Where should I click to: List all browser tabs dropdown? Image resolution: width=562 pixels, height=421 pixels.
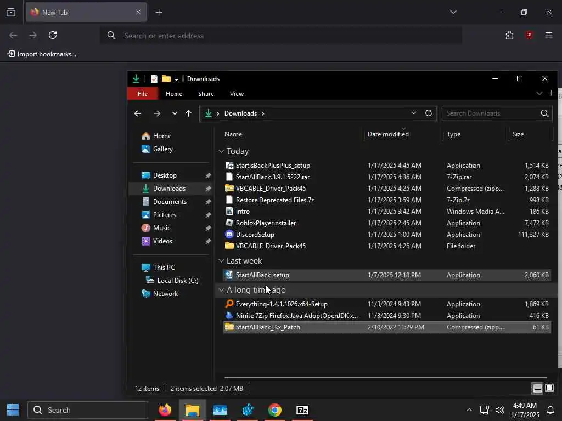tap(453, 12)
